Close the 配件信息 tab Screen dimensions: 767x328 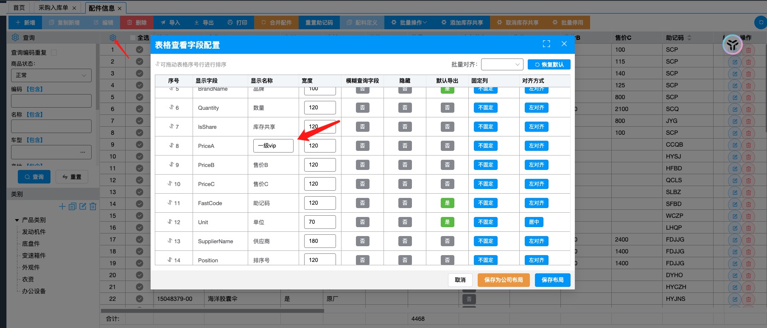click(x=120, y=8)
